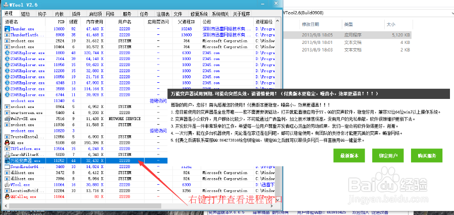Click the horizontal scrollbar right arrow
This screenshot has height=215, width=454.
click(273, 205)
